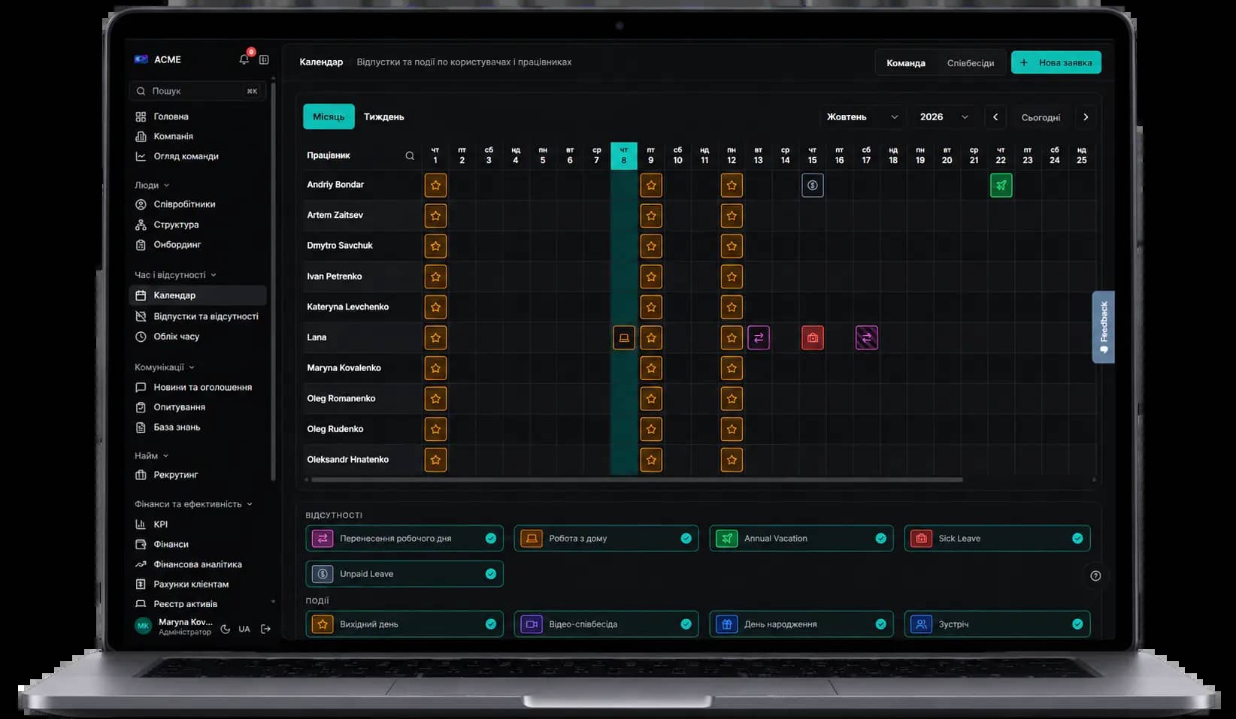The height and width of the screenshot is (719, 1236).
Task: Click the Сьогодні button
Action: coord(1041,117)
